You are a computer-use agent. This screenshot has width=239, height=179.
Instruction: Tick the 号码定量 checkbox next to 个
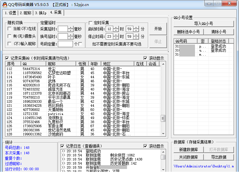80,44
